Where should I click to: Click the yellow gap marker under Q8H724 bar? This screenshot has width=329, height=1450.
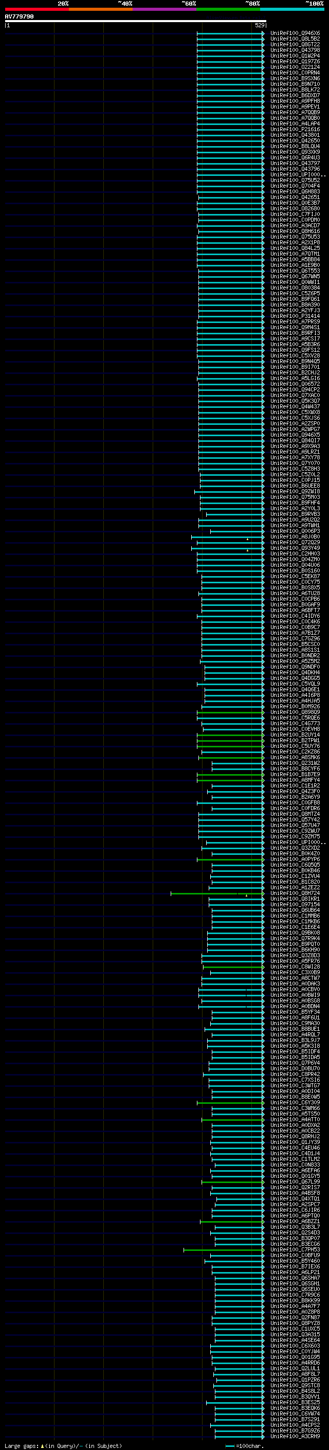coord(246,896)
